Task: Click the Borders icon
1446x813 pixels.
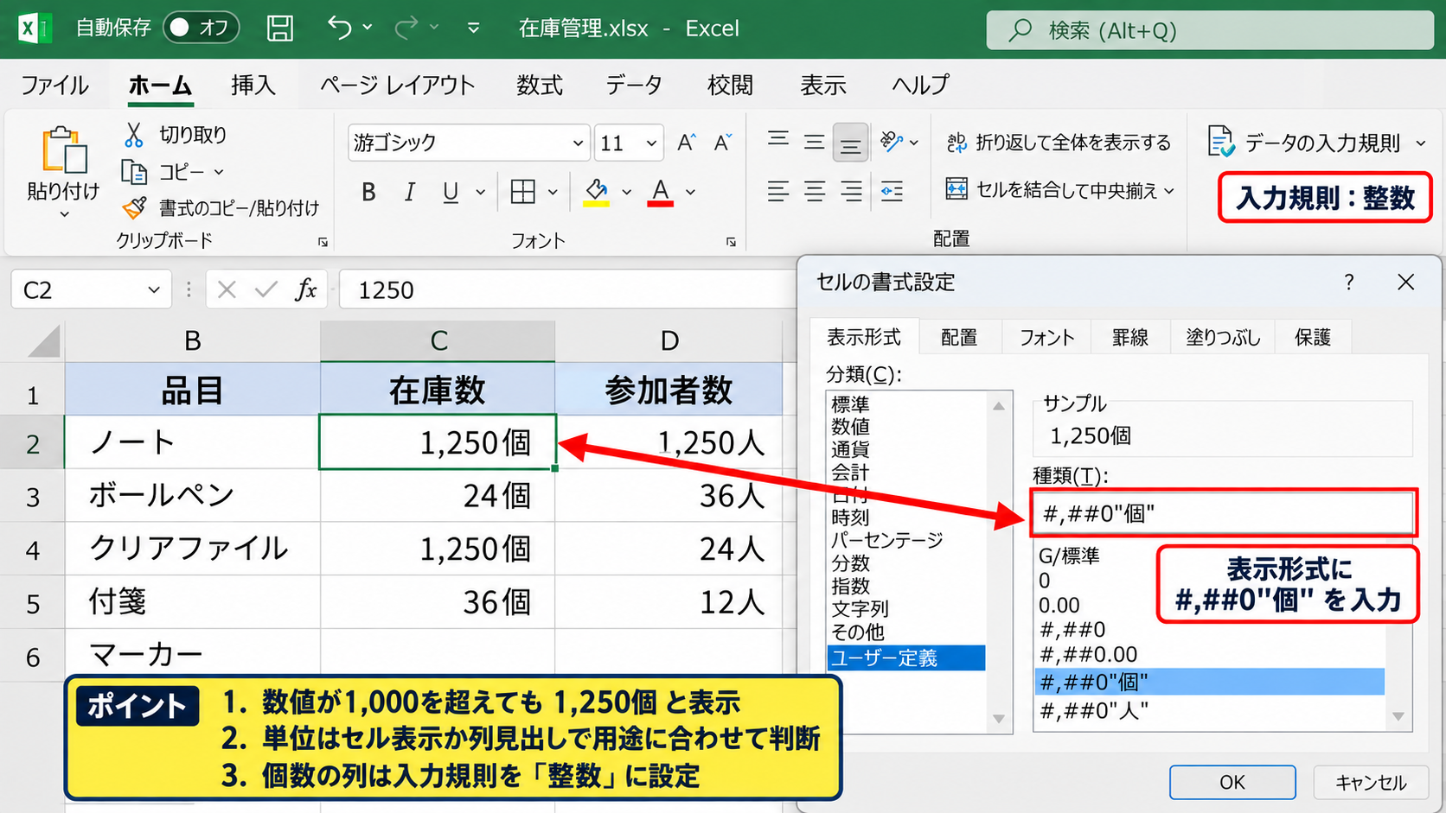Action: click(522, 192)
